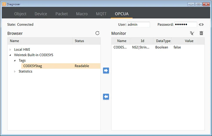The image size is (212, 136).
Task: Click the CODES... name cell in Monitor
Action: click(120, 47)
